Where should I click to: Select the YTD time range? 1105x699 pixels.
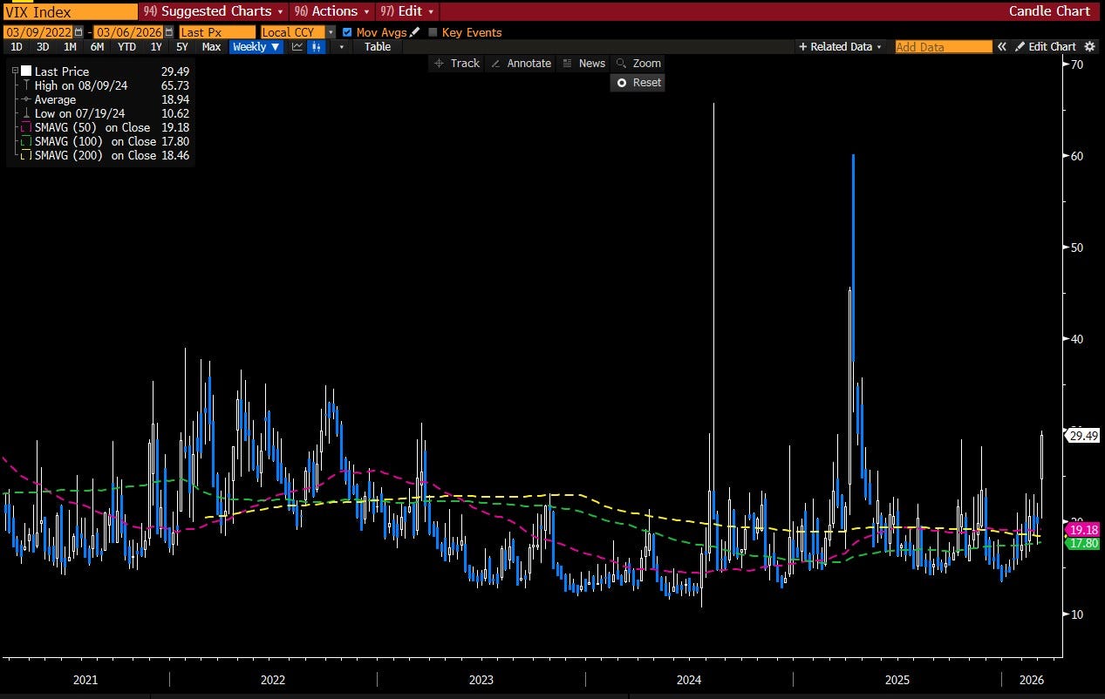tap(126, 47)
